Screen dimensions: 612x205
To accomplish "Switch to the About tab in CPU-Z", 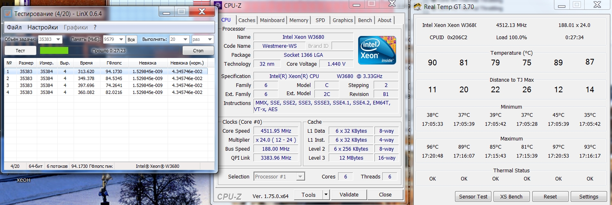I will click(384, 20).
